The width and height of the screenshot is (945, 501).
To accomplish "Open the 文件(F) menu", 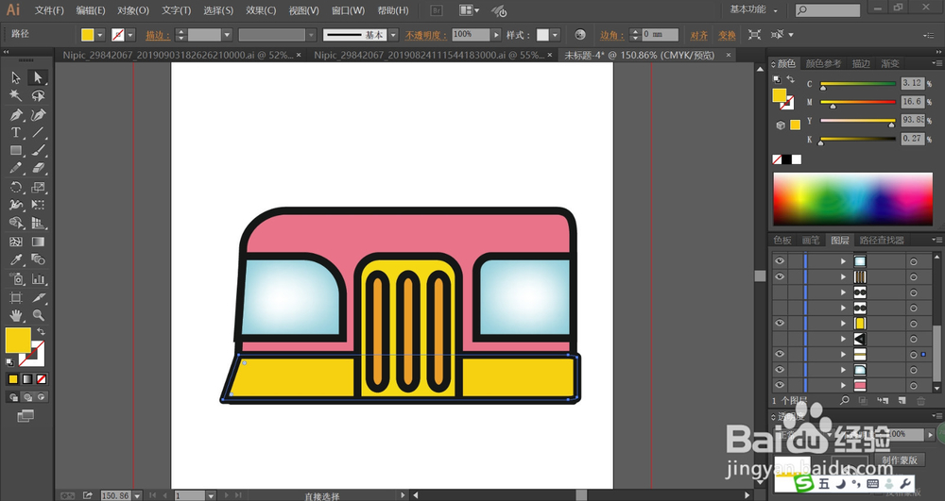I will 49,10.
